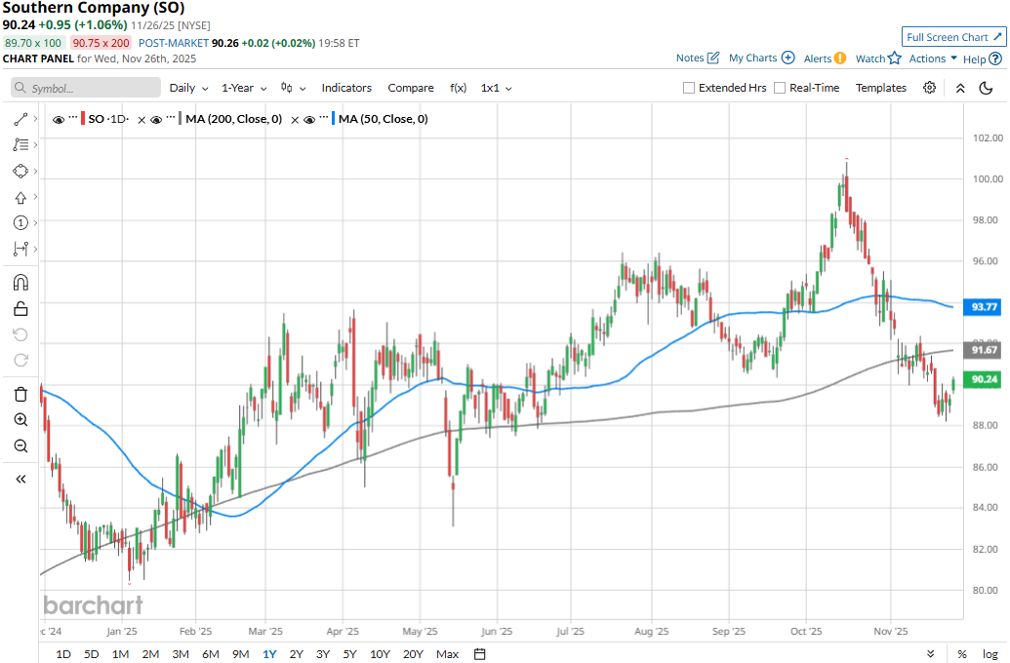The width and height of the screenshot is (1010, 663).
Task: Click the trash delete drawings icon
Action: 20,394
